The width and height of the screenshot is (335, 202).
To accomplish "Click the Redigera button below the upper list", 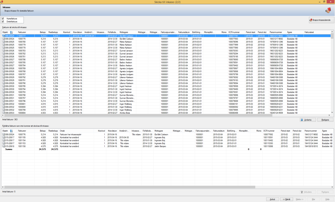I will [325, 120].
